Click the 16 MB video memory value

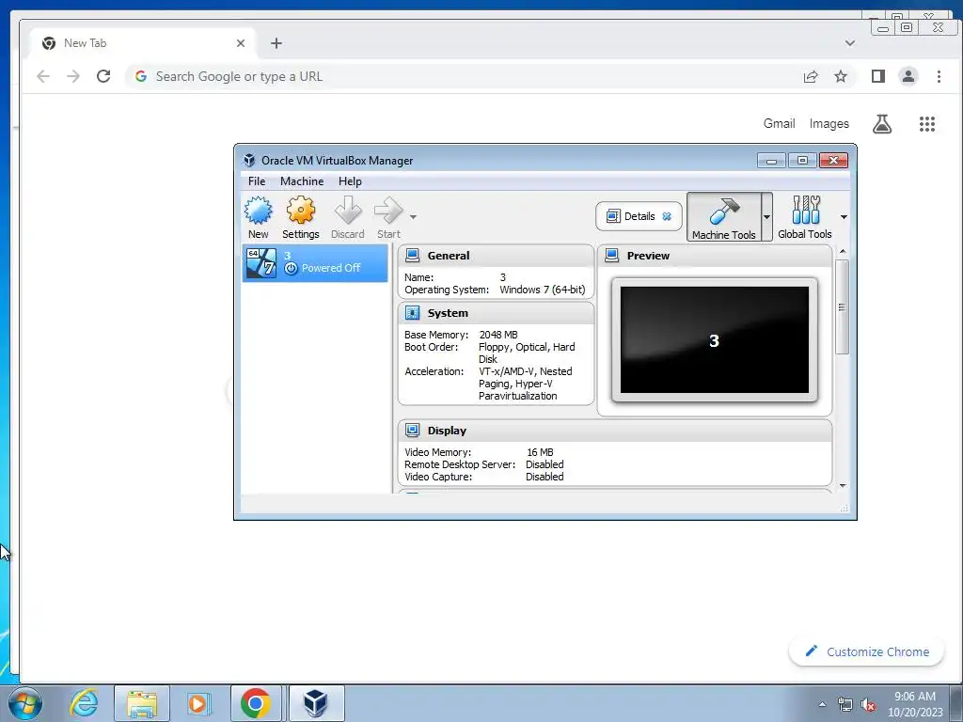(x=540, y=452)
